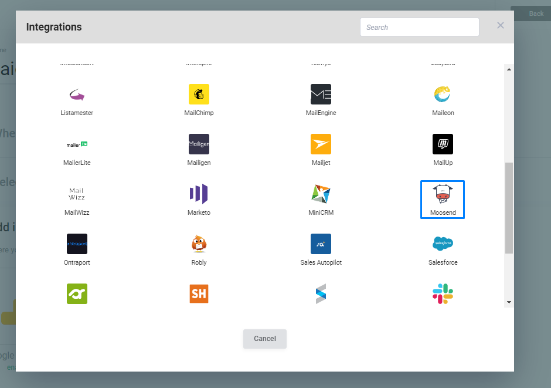
Task: Select the Salesforce cloud icon
Action: click(x=443, y=244)
